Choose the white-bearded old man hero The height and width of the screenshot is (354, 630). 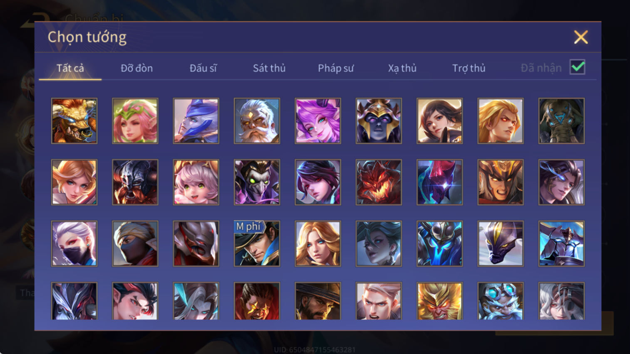coord(257,121)
